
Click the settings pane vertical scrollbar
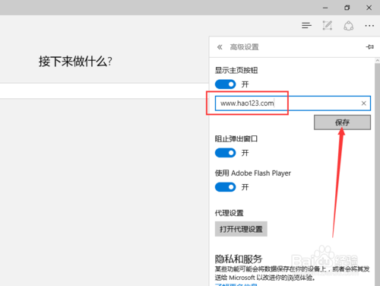[x=377, y=175]
